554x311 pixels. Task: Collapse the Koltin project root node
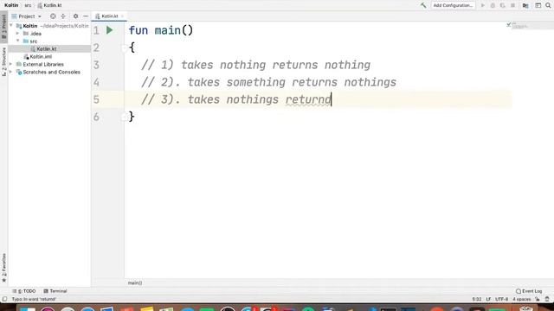pyautogui.click(x=11, y=26)
